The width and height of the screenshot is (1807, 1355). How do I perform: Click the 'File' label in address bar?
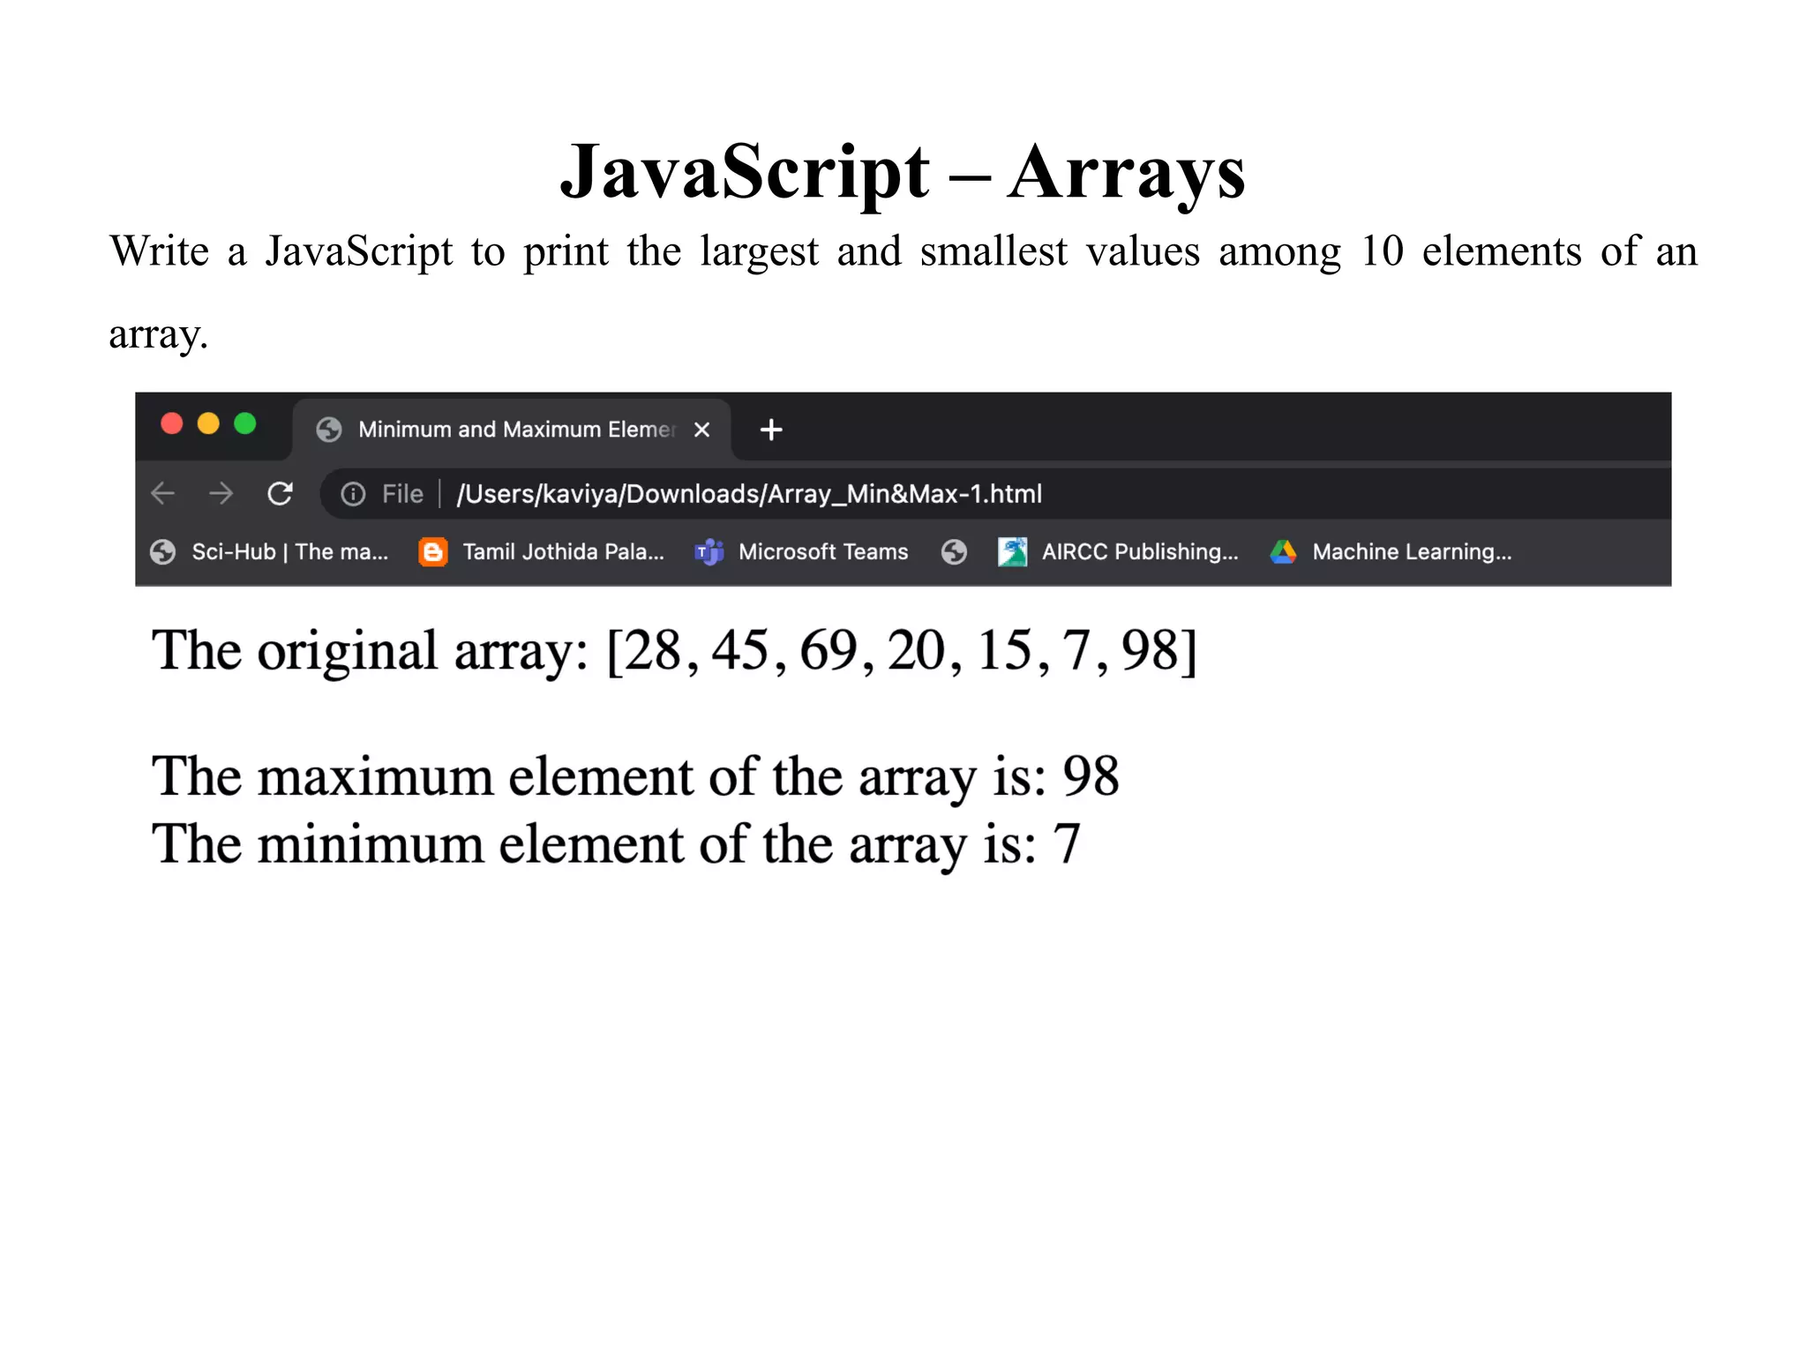click(402, 494)
